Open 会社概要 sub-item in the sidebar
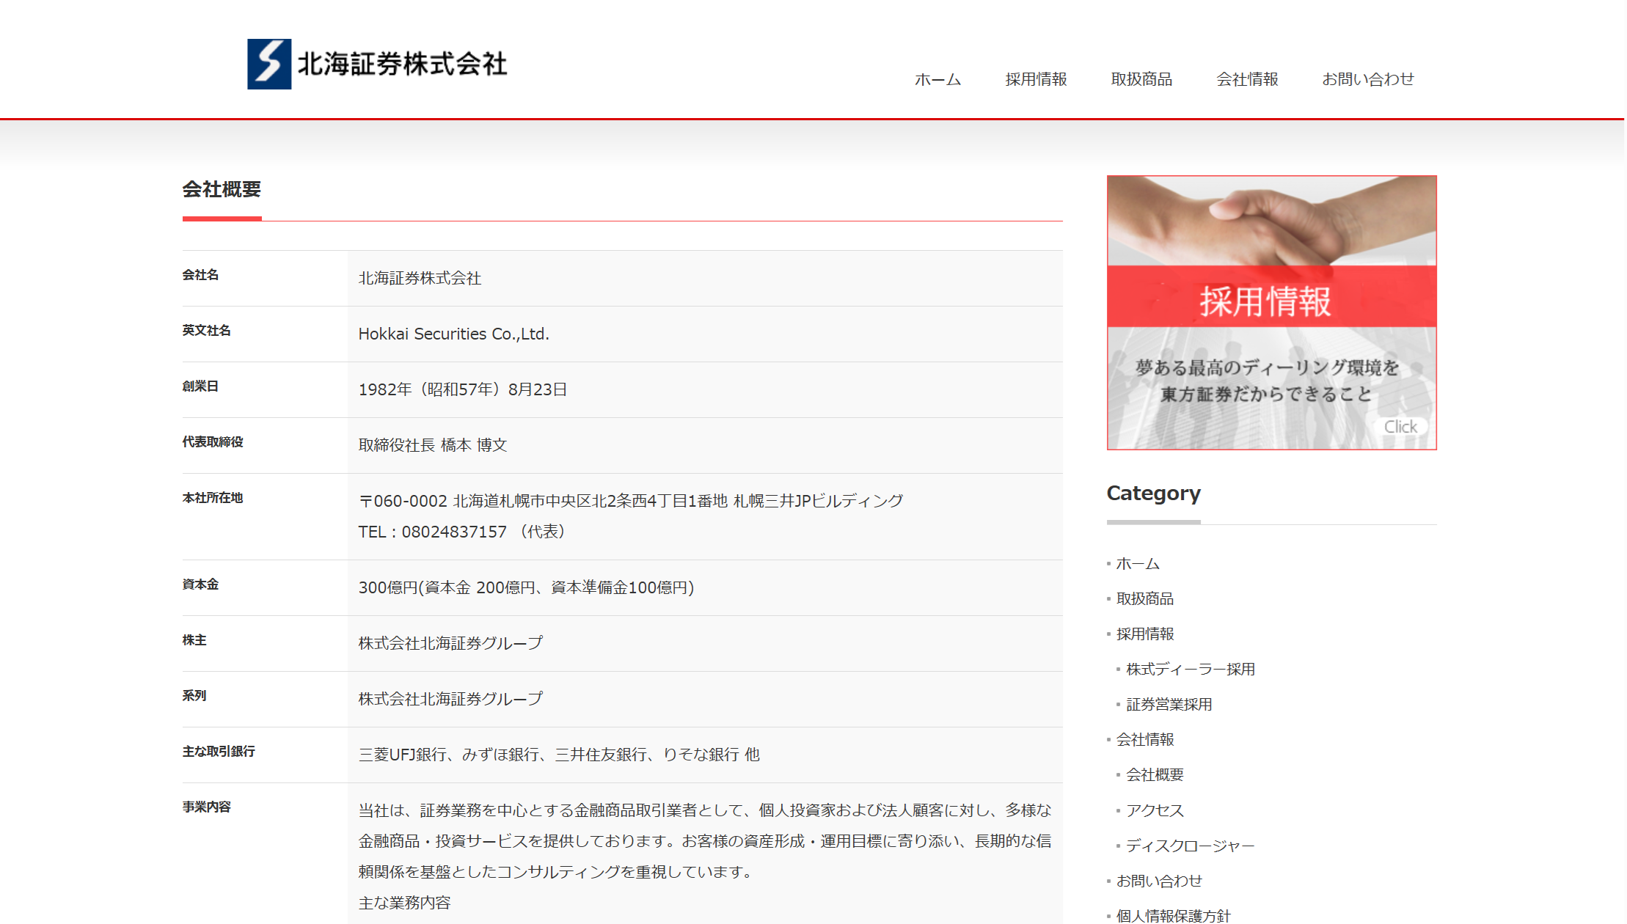Image resolution: width=1627 pixels, height=924 pixels. click(1155, 775)
